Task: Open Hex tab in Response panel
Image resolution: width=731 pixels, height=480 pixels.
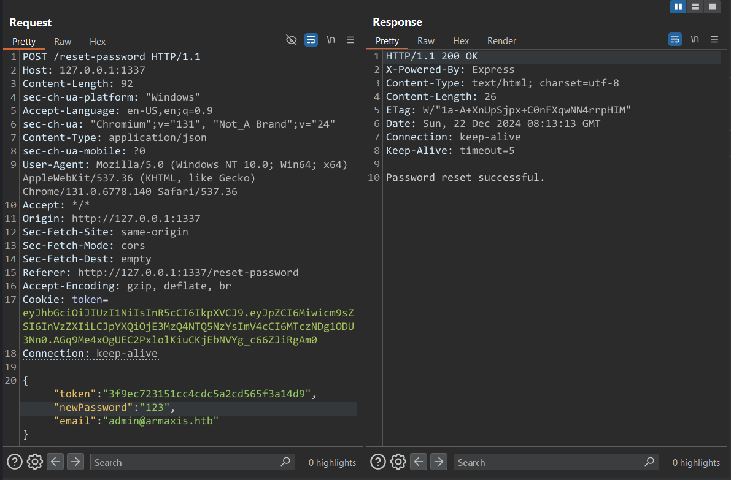Action: click(x=461, y=41)
